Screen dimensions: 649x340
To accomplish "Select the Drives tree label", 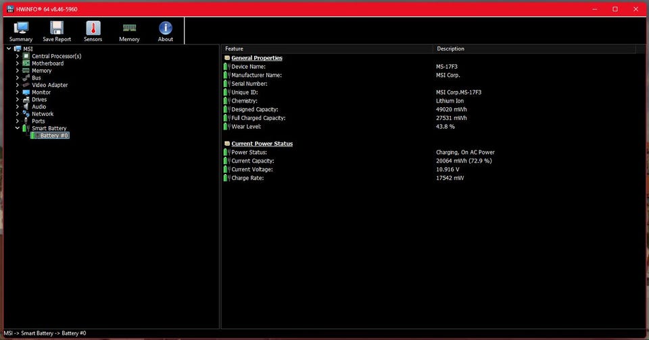I will click(x=39, y=100).
